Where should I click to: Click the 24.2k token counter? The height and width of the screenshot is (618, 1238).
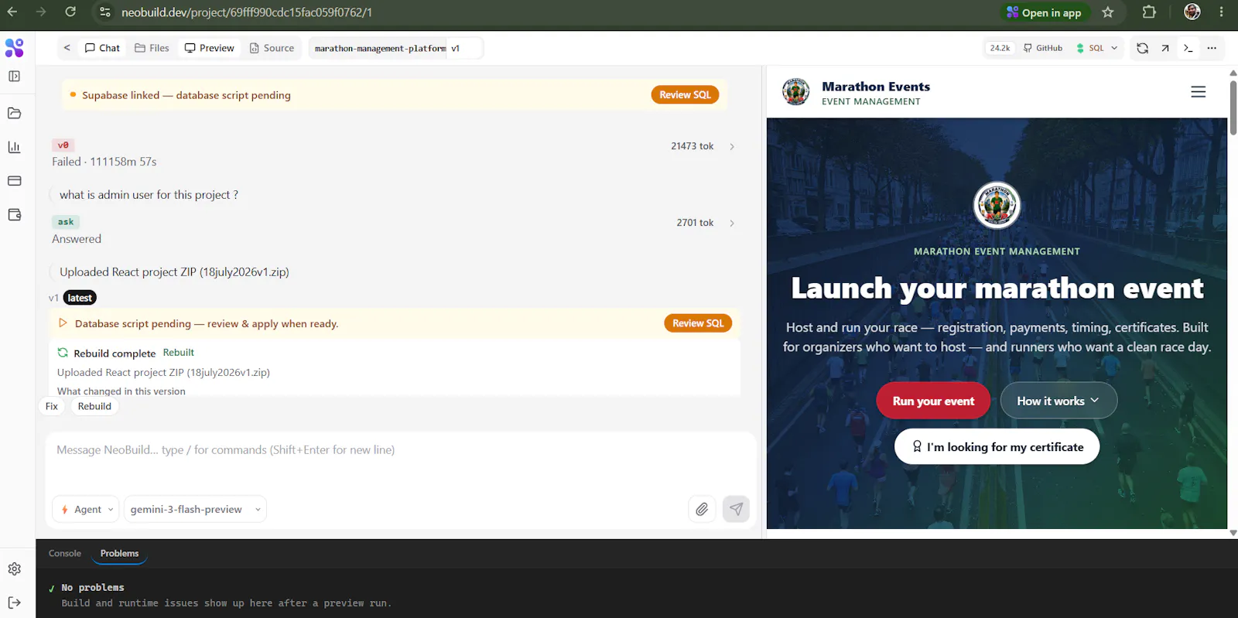coord(1000,48)
